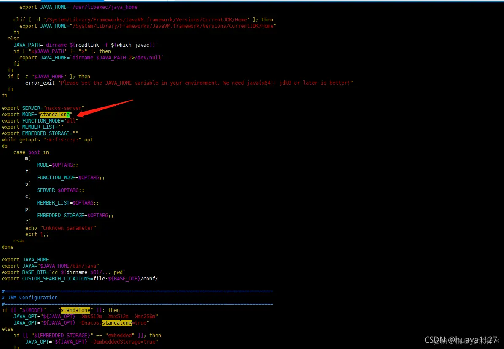Click the export FUNCTION_MODE="all" line
This screenshot has width=504, height=349.
point(40,120)
